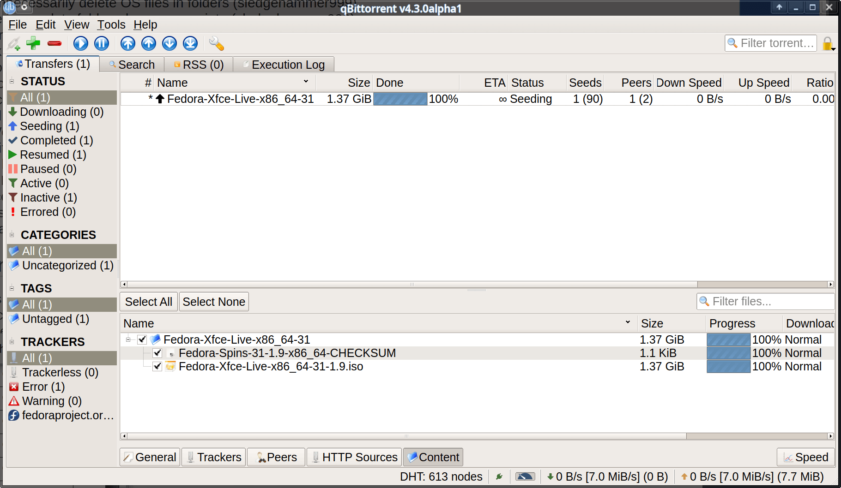Collapse the CATEGORIES section
841x488 pixels.
[x=12, y=235]
